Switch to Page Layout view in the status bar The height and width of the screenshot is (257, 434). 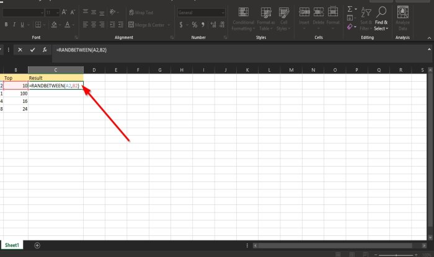click(x=352, y=255)
